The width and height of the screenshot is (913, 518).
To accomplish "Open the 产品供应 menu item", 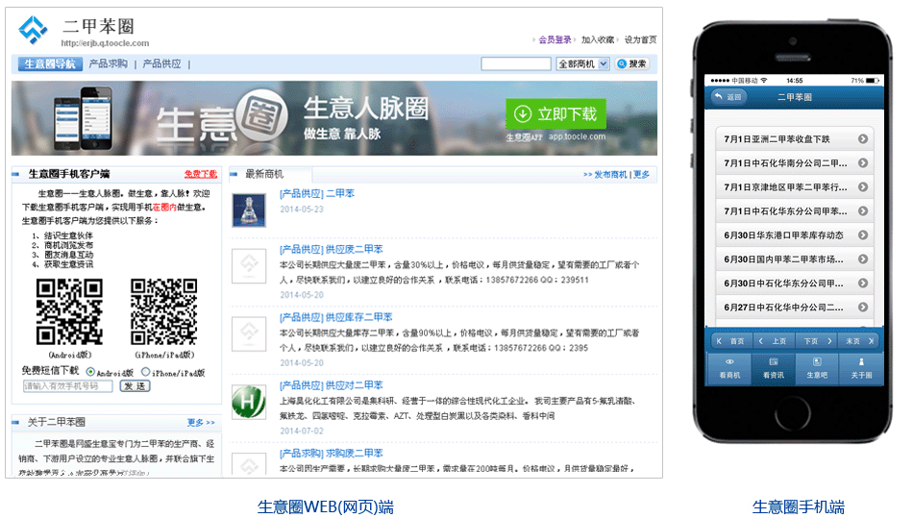I will click(x=161, y=64).
